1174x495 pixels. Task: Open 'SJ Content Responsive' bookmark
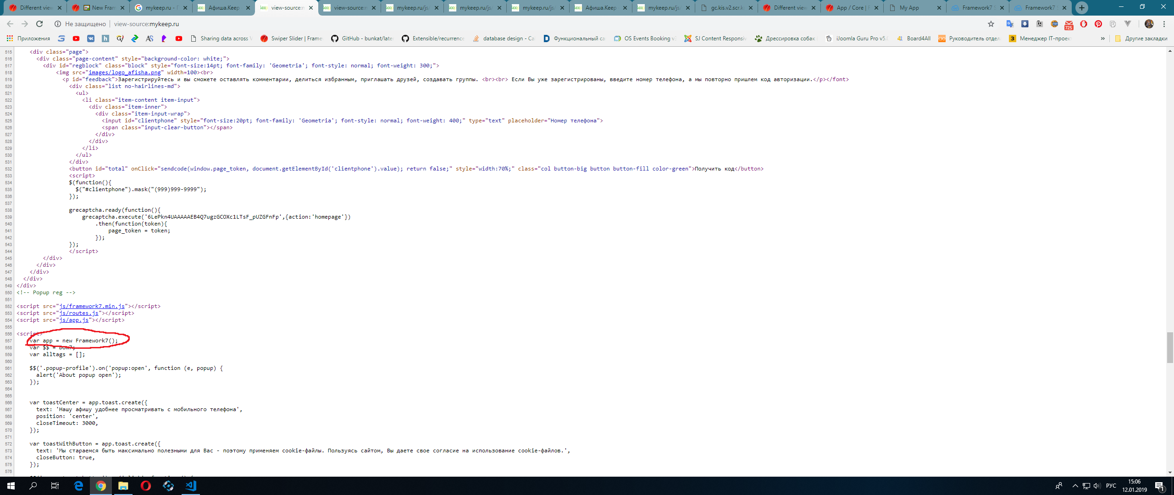(715, 38)
